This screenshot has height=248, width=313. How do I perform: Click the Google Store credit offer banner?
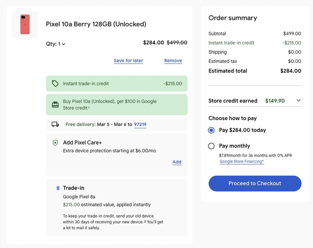point(117,104)
